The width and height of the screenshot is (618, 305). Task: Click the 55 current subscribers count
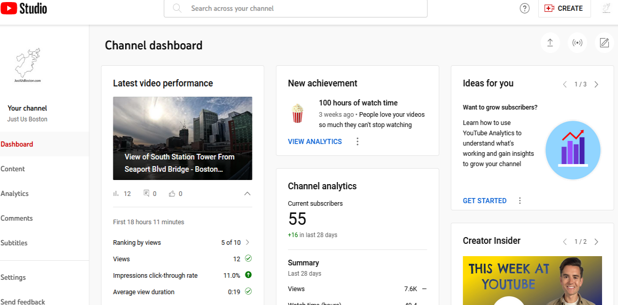click(x=297, y=219)
